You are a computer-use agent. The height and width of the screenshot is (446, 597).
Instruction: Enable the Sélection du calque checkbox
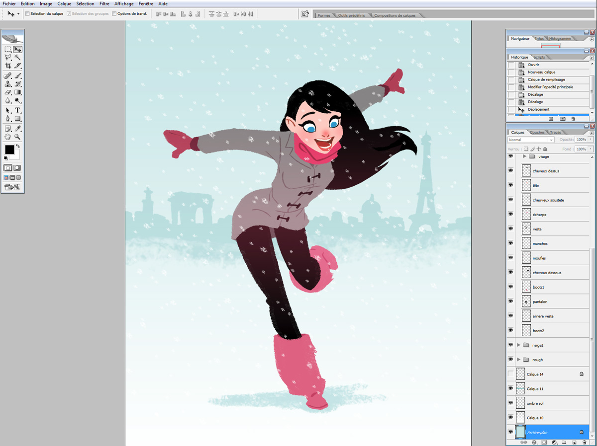point(27,14)
